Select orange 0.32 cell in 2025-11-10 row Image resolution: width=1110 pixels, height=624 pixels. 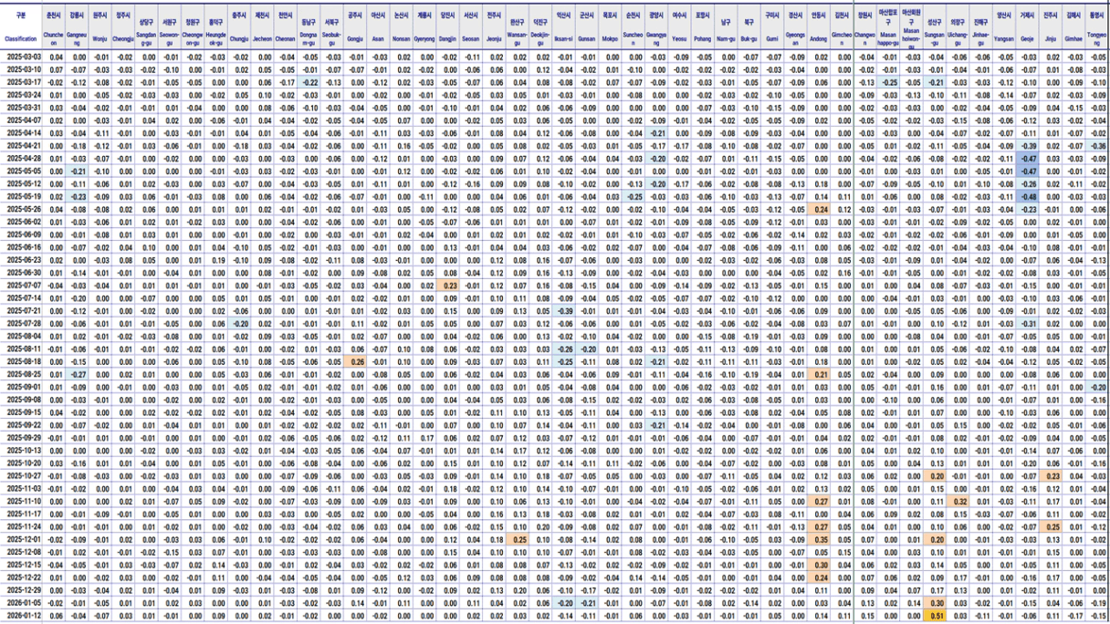[958, 502]
